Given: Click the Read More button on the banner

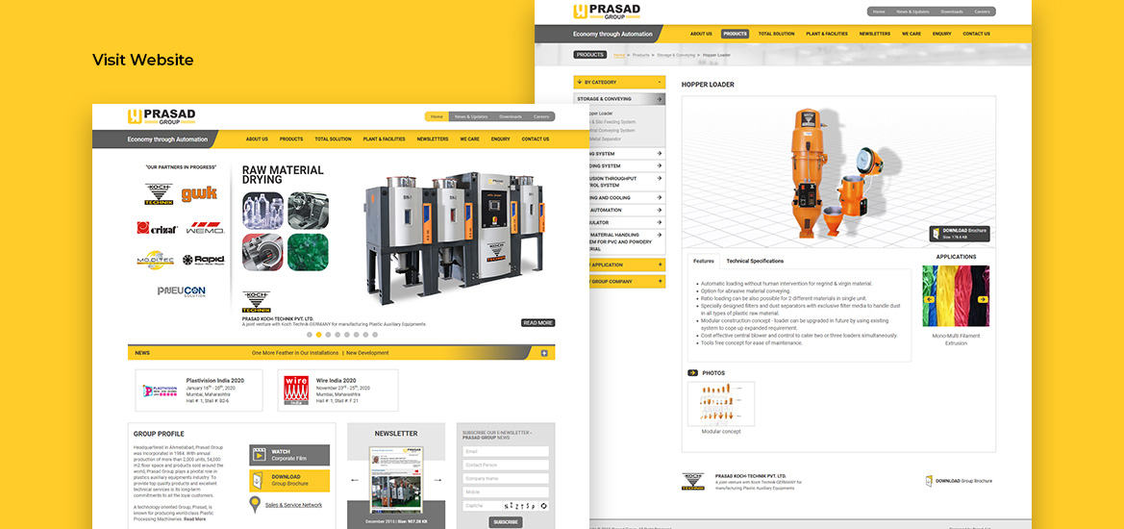Looking at the screenshot, I should (537, 323).
